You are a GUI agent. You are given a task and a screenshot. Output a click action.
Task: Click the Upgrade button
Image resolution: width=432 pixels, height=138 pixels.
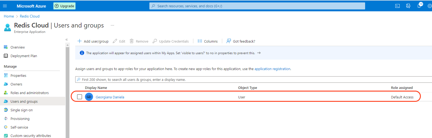click(x=64, y=6)
